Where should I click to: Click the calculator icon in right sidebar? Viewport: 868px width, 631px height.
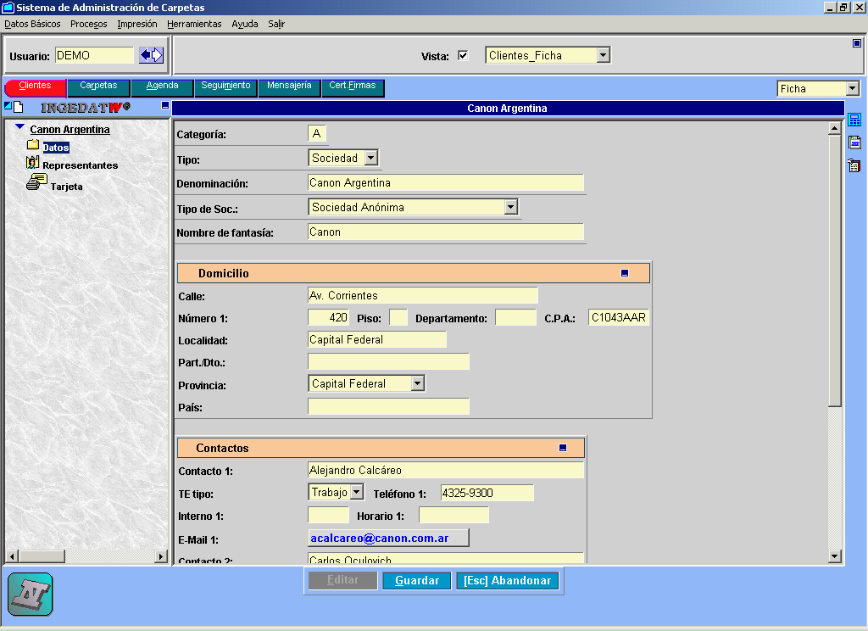click(854, 120)
